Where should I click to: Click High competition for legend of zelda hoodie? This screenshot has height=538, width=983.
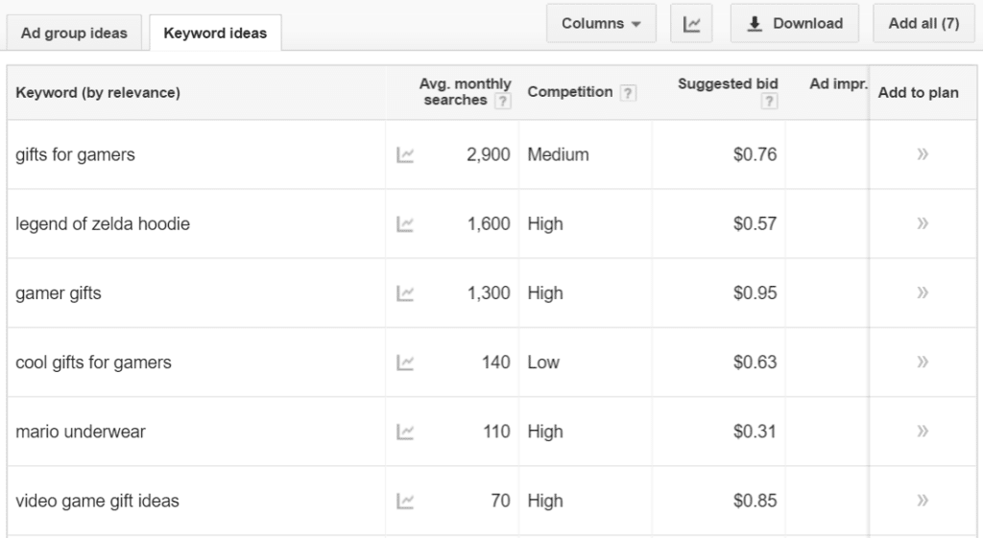tap(545, 224)
